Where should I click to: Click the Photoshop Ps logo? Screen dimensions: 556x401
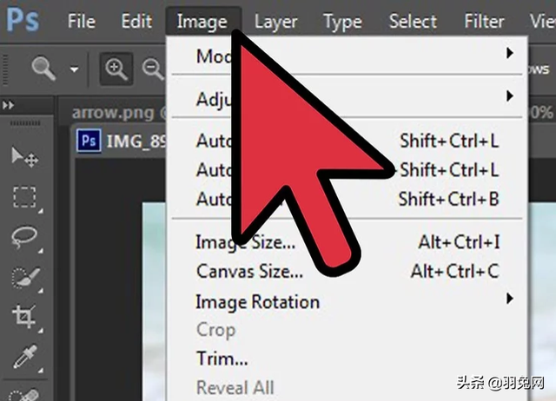point(22,19)
